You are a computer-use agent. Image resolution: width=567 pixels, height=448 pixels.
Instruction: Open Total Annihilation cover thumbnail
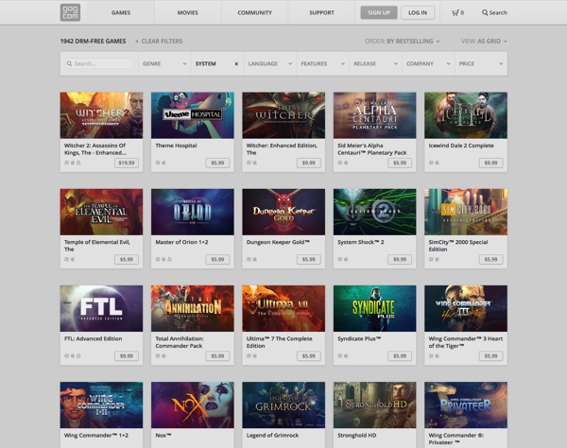click(x=193, y=308)
